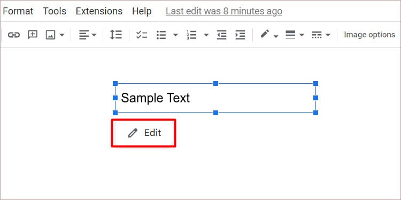Open the numbered list style dropdown arrow
Screen dimensions: 401x200
[206, 35]
